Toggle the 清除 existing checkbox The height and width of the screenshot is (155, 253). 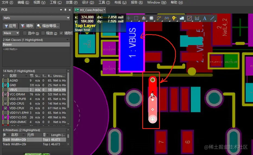pyautogui.click(x=61, y=33)
